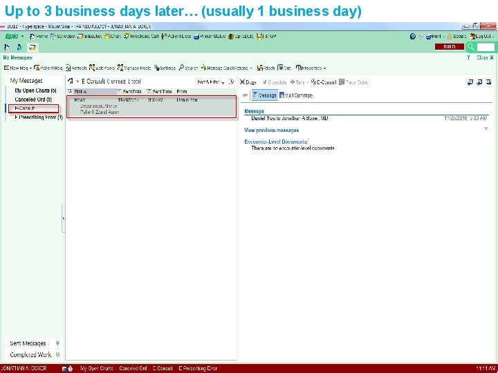Open In Basket from the top toolbar
498x373 pixels.
pos(89,36)
